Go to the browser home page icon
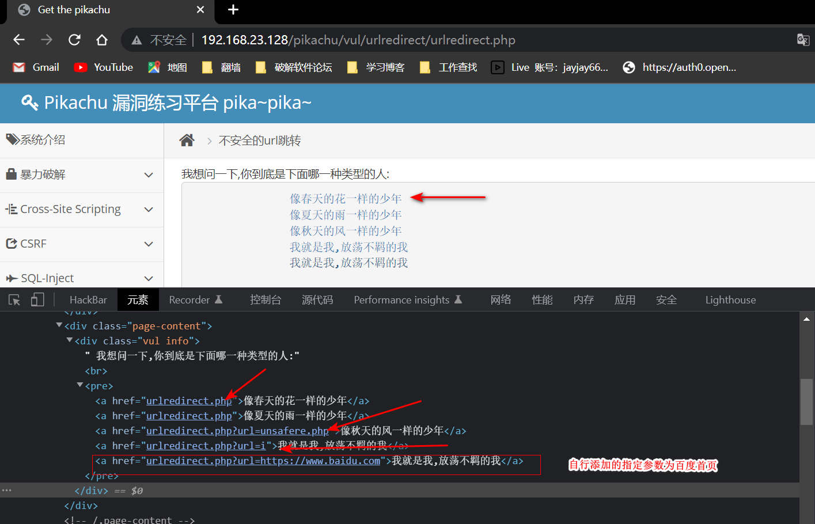Image resolution: width=815 pixels, height=524 pixels. point(102,40)
